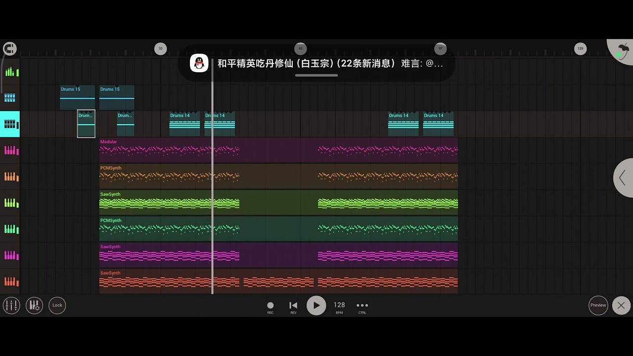The width and height of the screenshot is (633, 356).
Task: Open the keyboard settings panel
Action: (x=34, y=305)
